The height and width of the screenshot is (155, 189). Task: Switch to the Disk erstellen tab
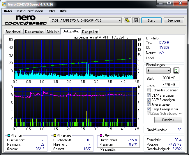pyautogui.click(x=34, y=32)
